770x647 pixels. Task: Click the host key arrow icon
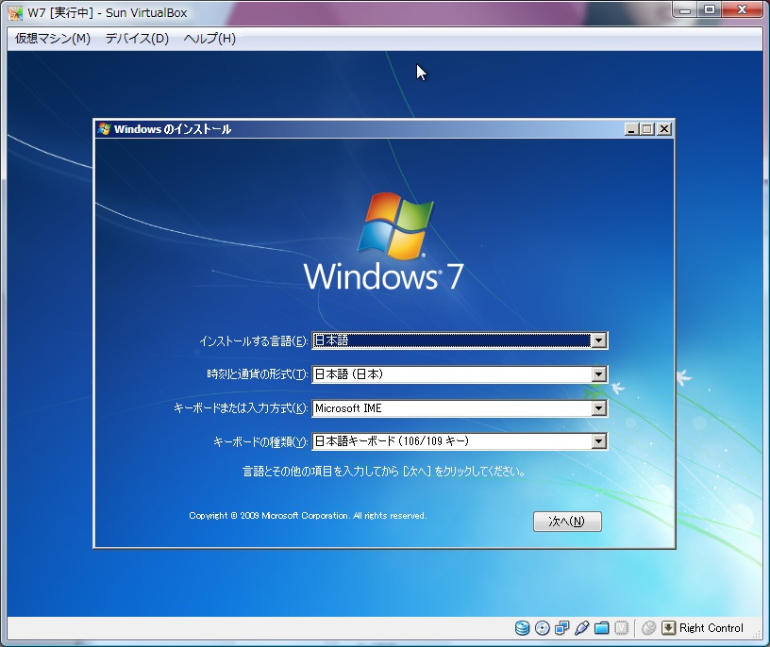click(668, 628)
